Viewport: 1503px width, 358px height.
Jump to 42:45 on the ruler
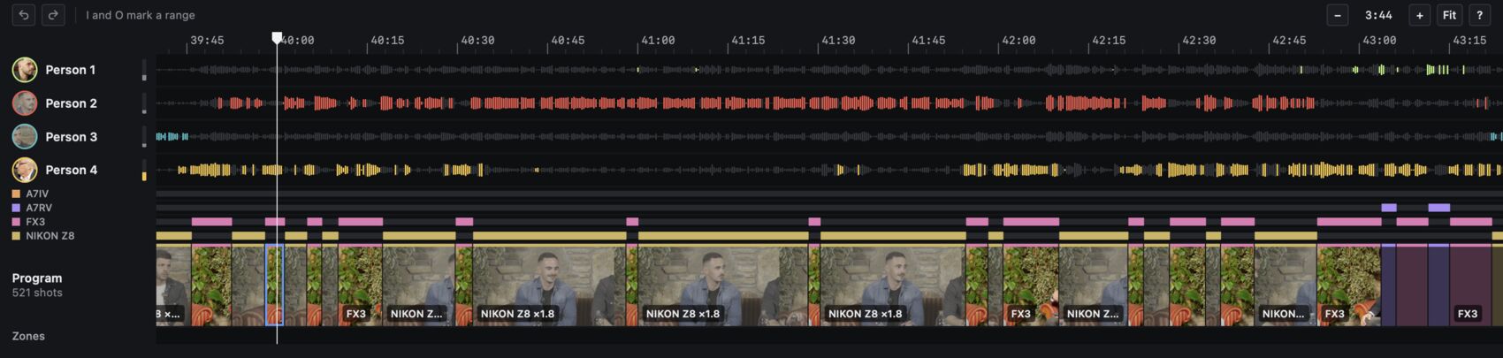pyautogui.click(x=1289, y=41)
